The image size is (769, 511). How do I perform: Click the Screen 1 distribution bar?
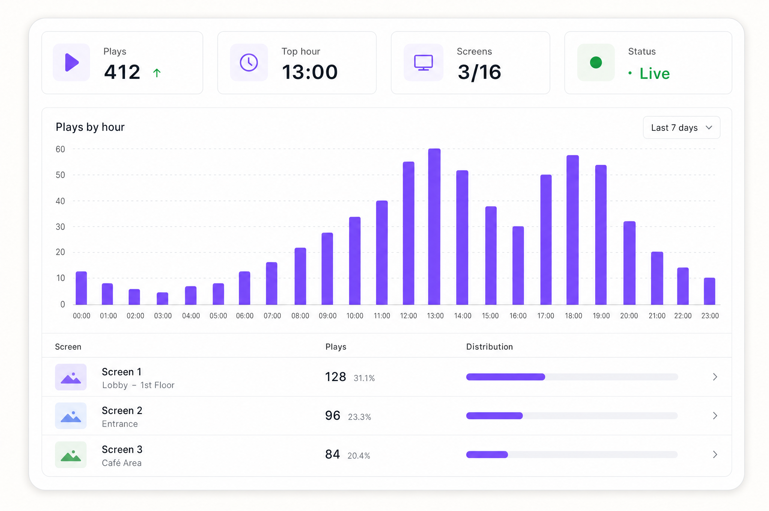tap(572, 377)
